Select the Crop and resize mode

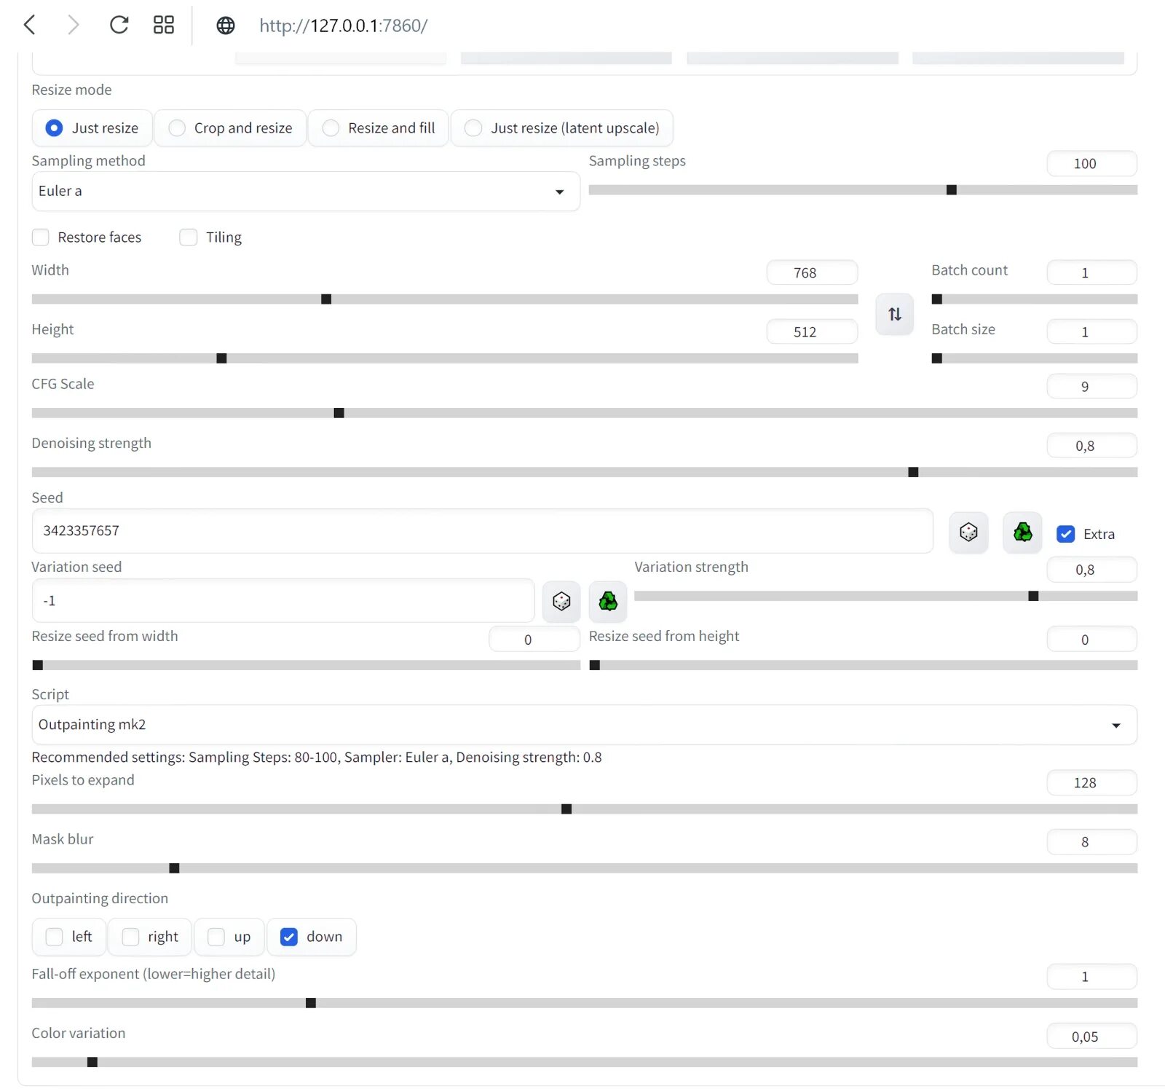point(177,128)
